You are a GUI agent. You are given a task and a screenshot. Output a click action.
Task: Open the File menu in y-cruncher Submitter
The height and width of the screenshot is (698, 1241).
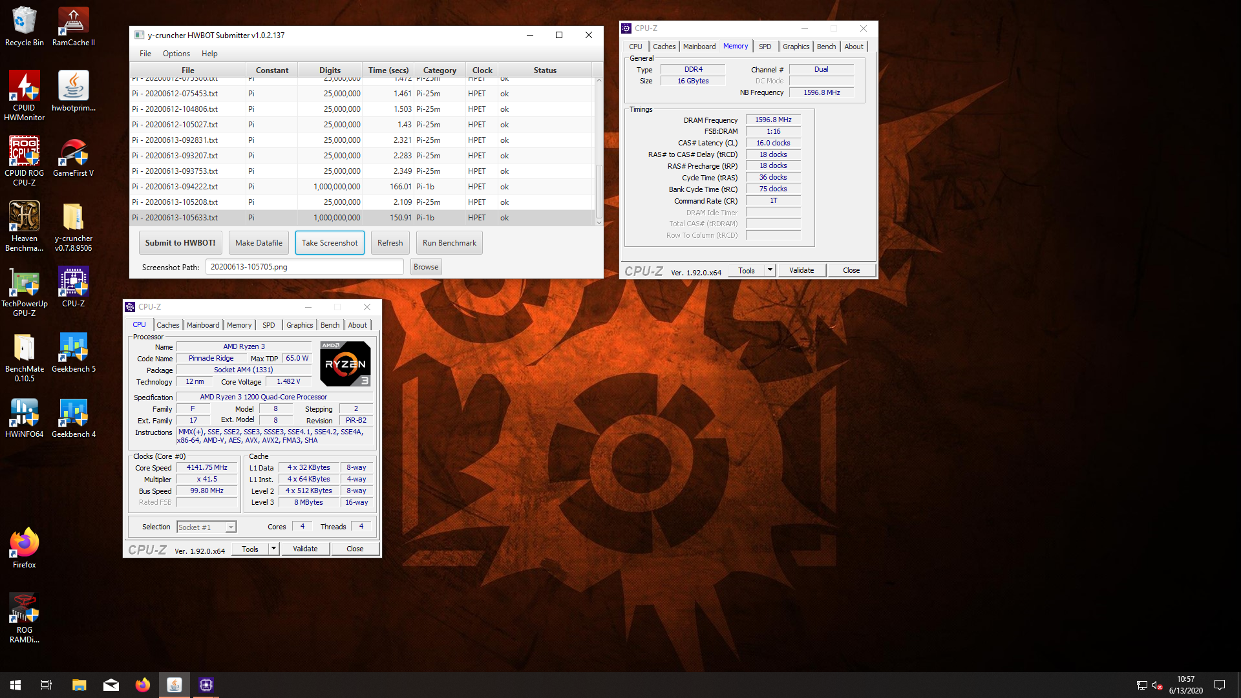[x=145, y=54]
